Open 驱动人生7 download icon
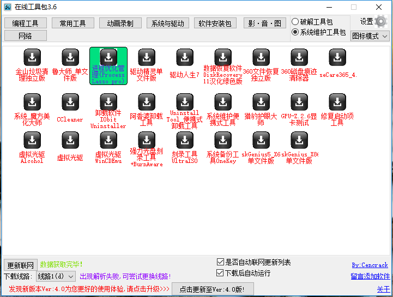The image size is (393, 297). (x=185, y=57)
